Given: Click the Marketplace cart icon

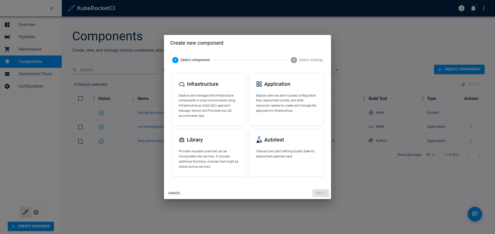Looking at the screenshot, I should [7, 49].
